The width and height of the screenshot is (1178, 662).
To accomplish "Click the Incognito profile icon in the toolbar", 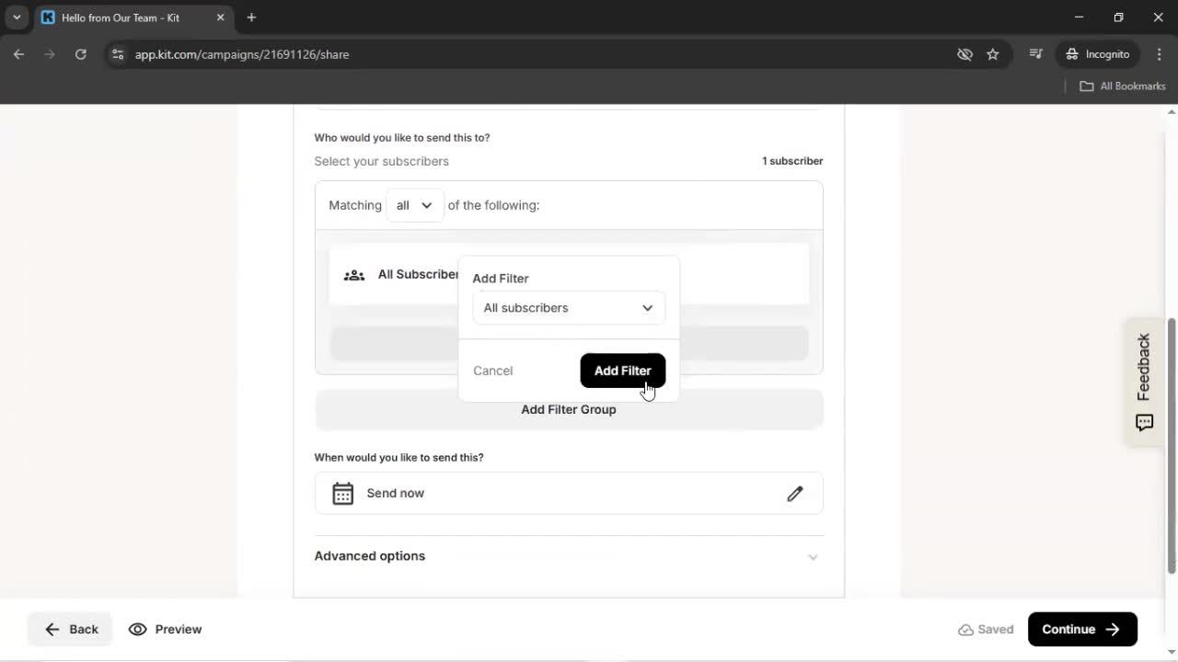I will click(x=1071, y=54).
